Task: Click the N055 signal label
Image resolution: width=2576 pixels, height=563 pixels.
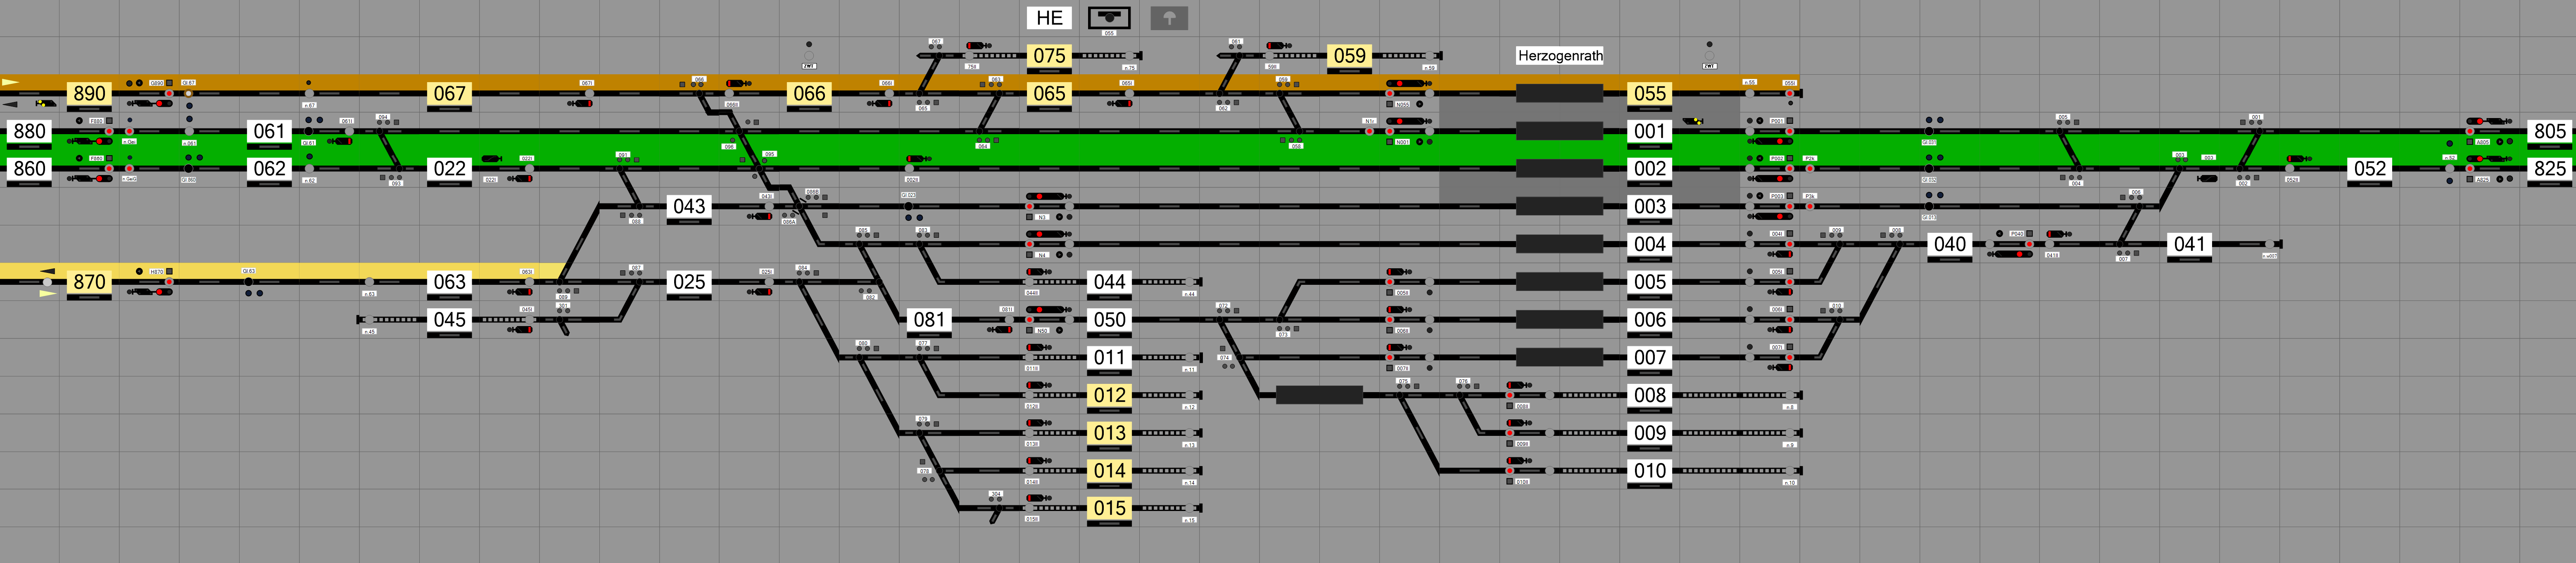Action: pyautogui.click(x=1402, y=104)
